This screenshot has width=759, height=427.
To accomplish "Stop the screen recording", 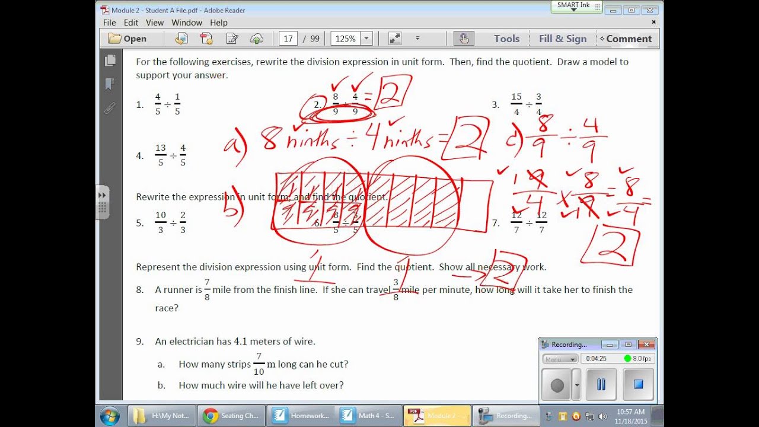I will [638, 384].
